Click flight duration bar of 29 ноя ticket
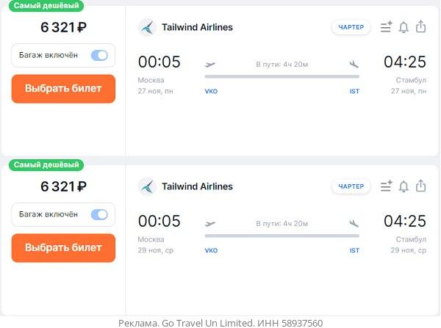 [x=282, y=236]
